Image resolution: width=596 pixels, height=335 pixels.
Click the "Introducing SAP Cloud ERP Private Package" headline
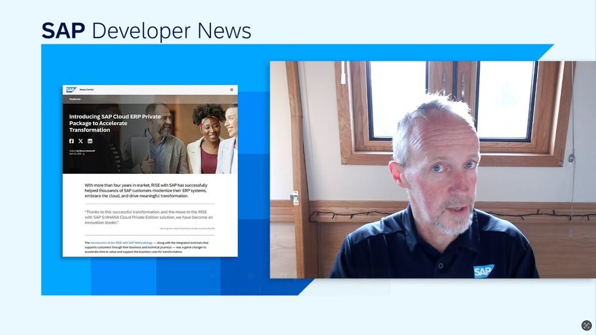point(115,123)
